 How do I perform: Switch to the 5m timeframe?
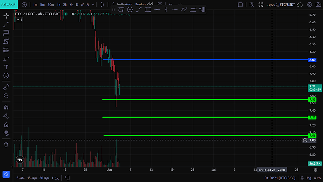[43, 5]
